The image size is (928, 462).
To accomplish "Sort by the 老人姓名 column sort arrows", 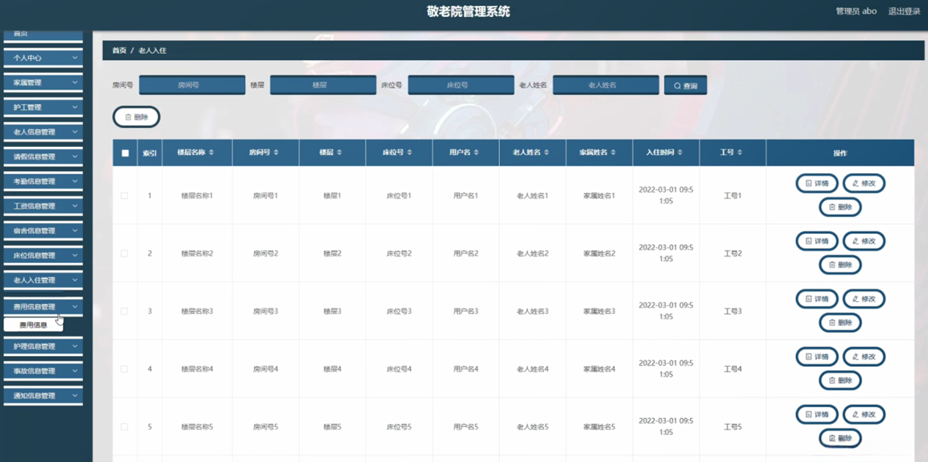I will 546,153.
